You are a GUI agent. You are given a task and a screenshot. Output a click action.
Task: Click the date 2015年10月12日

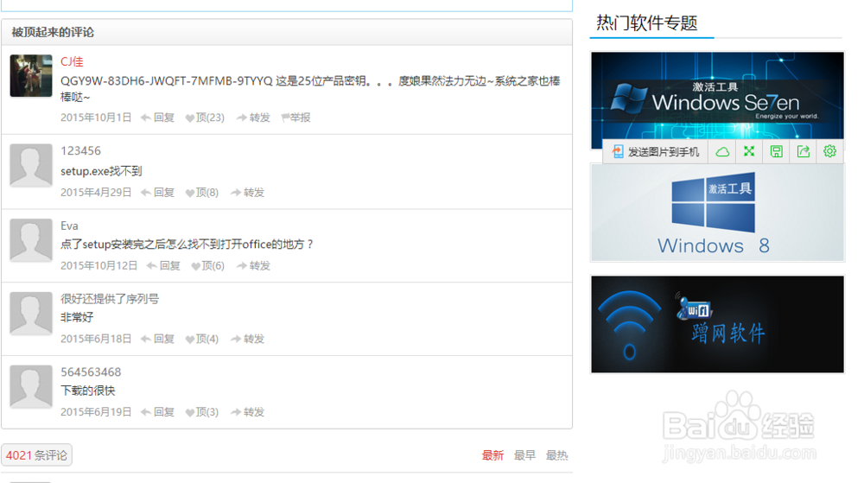click(98, 265)
